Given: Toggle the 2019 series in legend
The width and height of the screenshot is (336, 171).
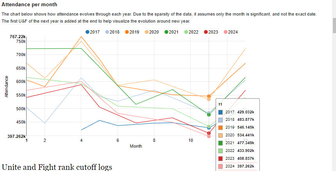Looking at the screenshot, I should 132,32.
